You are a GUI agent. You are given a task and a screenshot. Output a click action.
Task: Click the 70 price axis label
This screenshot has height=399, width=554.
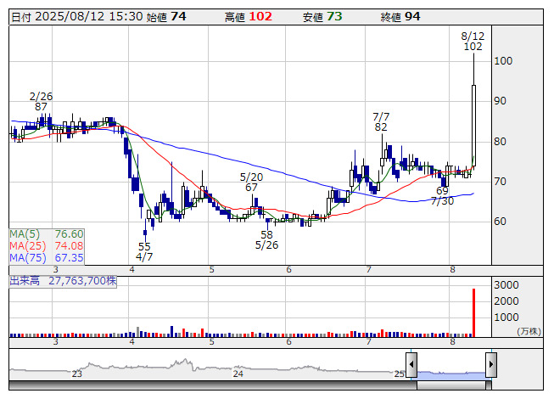pyautogui.click(x=501, y=182)
